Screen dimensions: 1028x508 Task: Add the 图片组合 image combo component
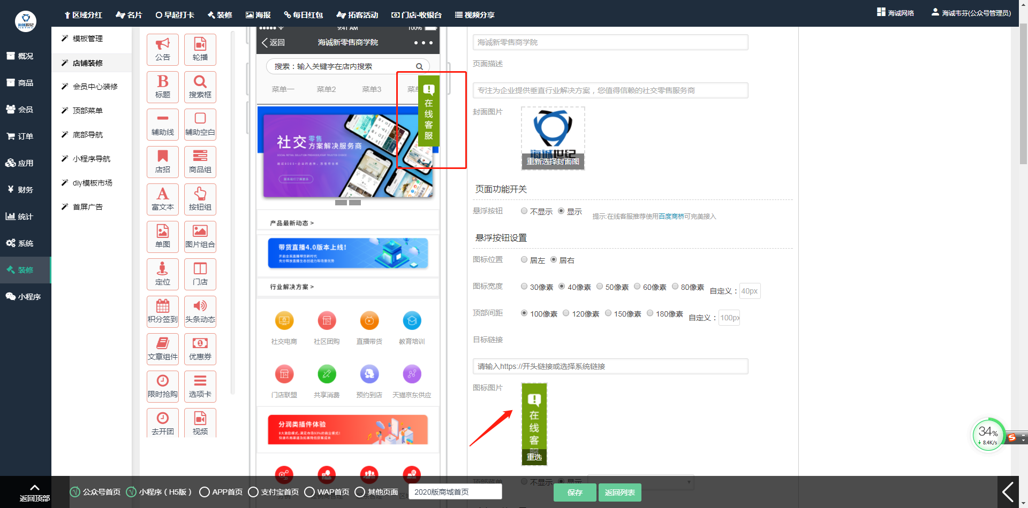200,237
